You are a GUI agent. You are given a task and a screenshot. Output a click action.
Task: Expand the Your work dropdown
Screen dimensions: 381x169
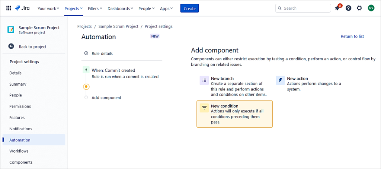tap(48, 8)
